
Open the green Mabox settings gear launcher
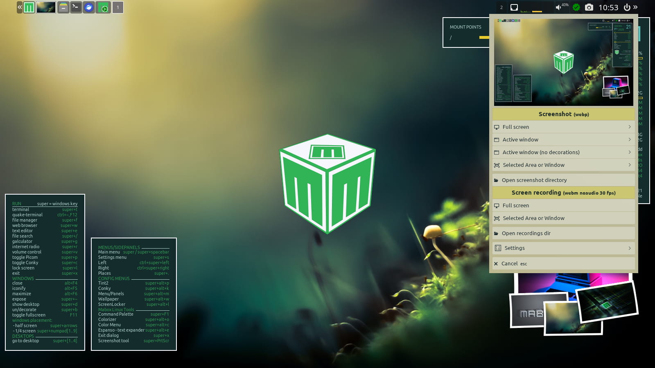click(x=104, y=7)
